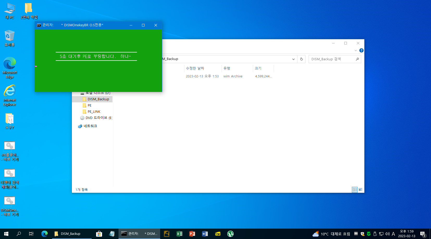Click the green shield security tray icon
This screenshot has width=431, height=239.
tap(369, 234)
